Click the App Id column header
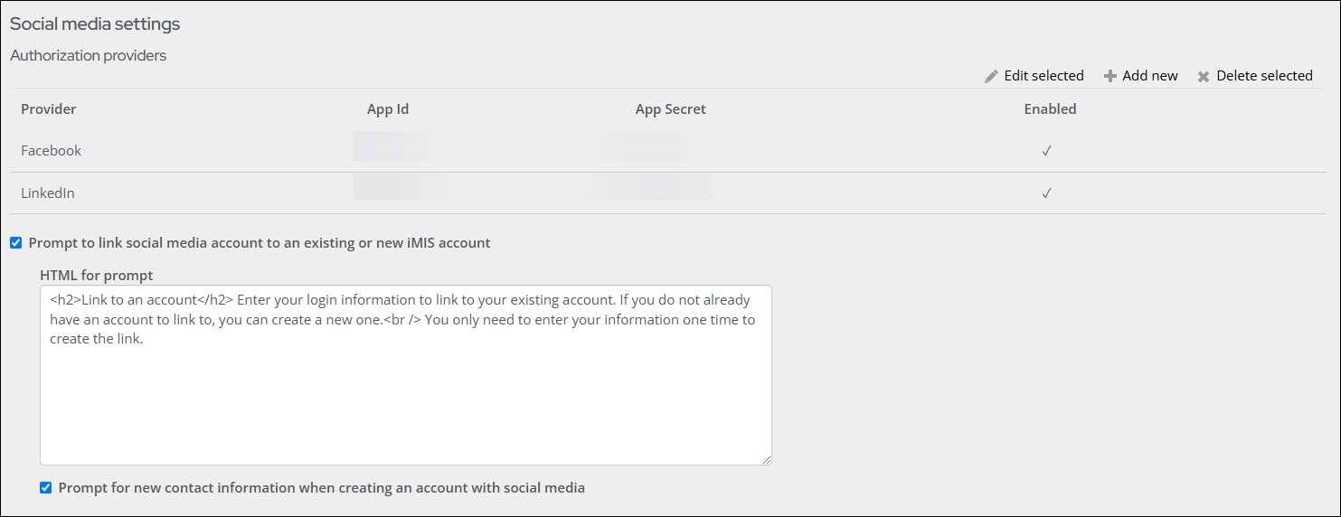 [388, 109]
